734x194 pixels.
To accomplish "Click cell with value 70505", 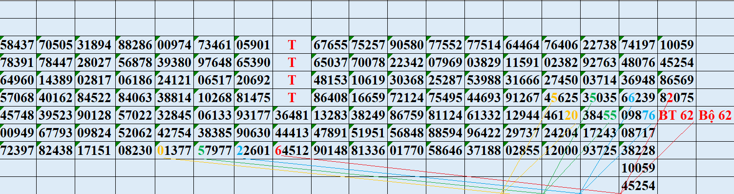I will pos(56,45).
